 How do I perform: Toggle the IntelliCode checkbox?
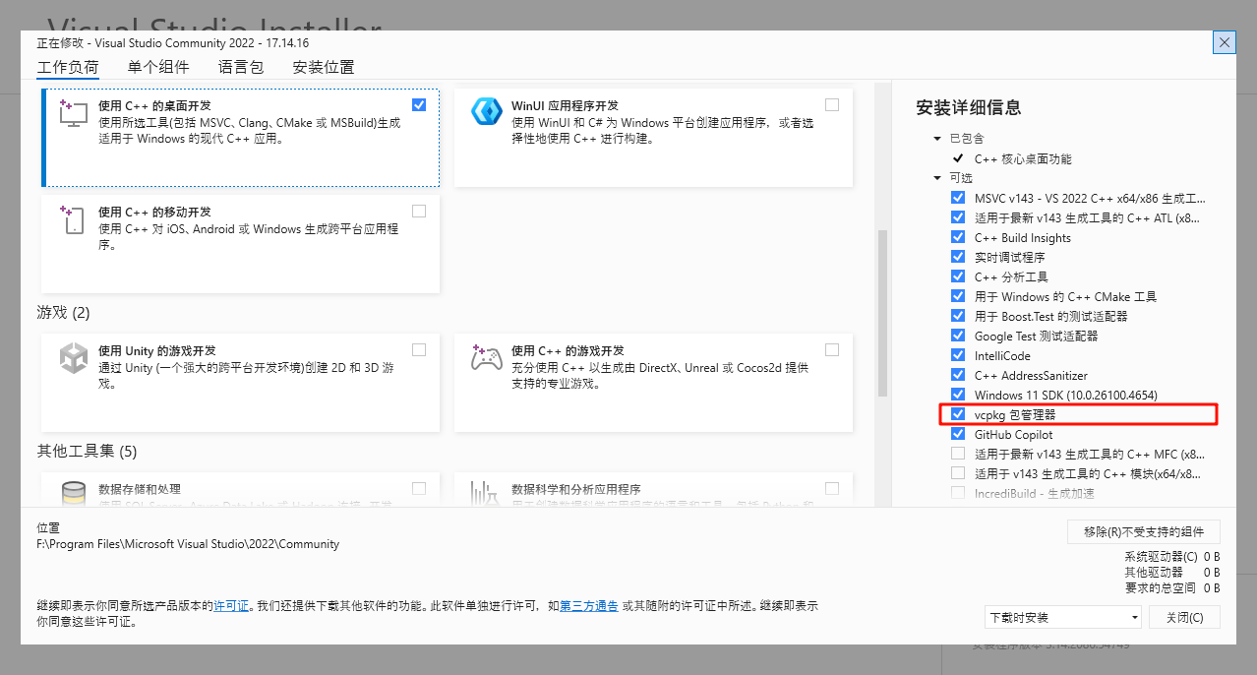[958, 355]
